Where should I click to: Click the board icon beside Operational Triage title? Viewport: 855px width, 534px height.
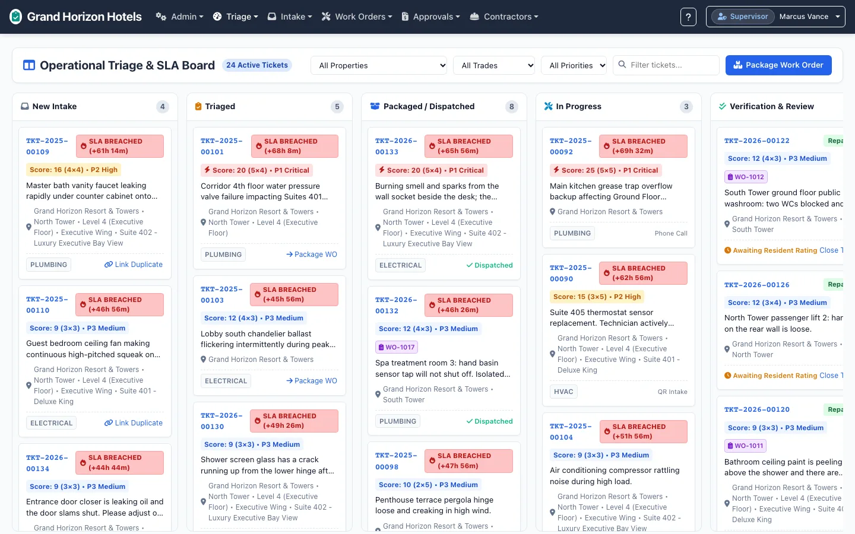click(x=29, y=65)
